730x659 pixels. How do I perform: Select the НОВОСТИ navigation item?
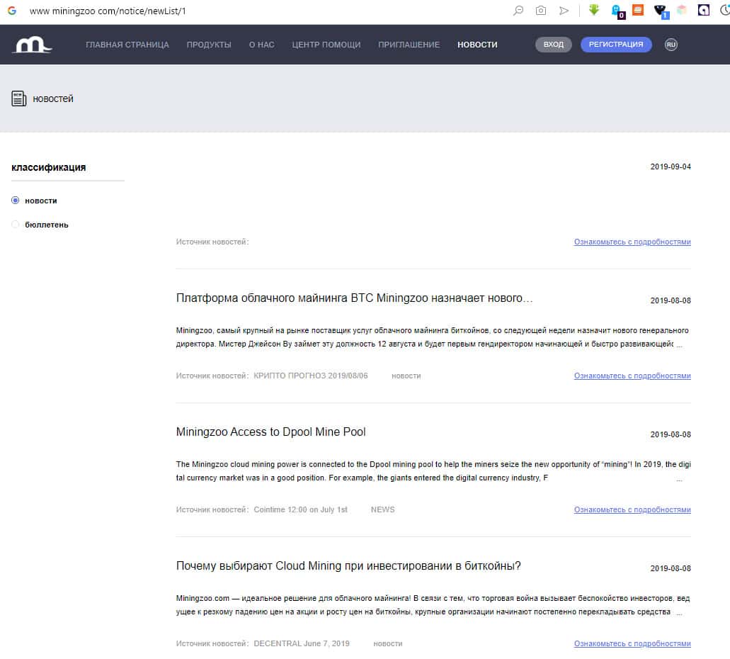[477, 45]
